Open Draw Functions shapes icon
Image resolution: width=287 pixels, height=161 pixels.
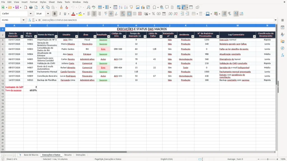coord(197,7)
